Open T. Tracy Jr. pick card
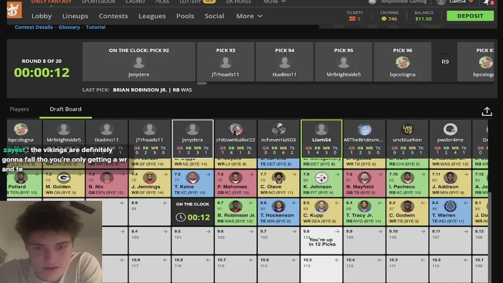503x283 pixels. point(364,212)
